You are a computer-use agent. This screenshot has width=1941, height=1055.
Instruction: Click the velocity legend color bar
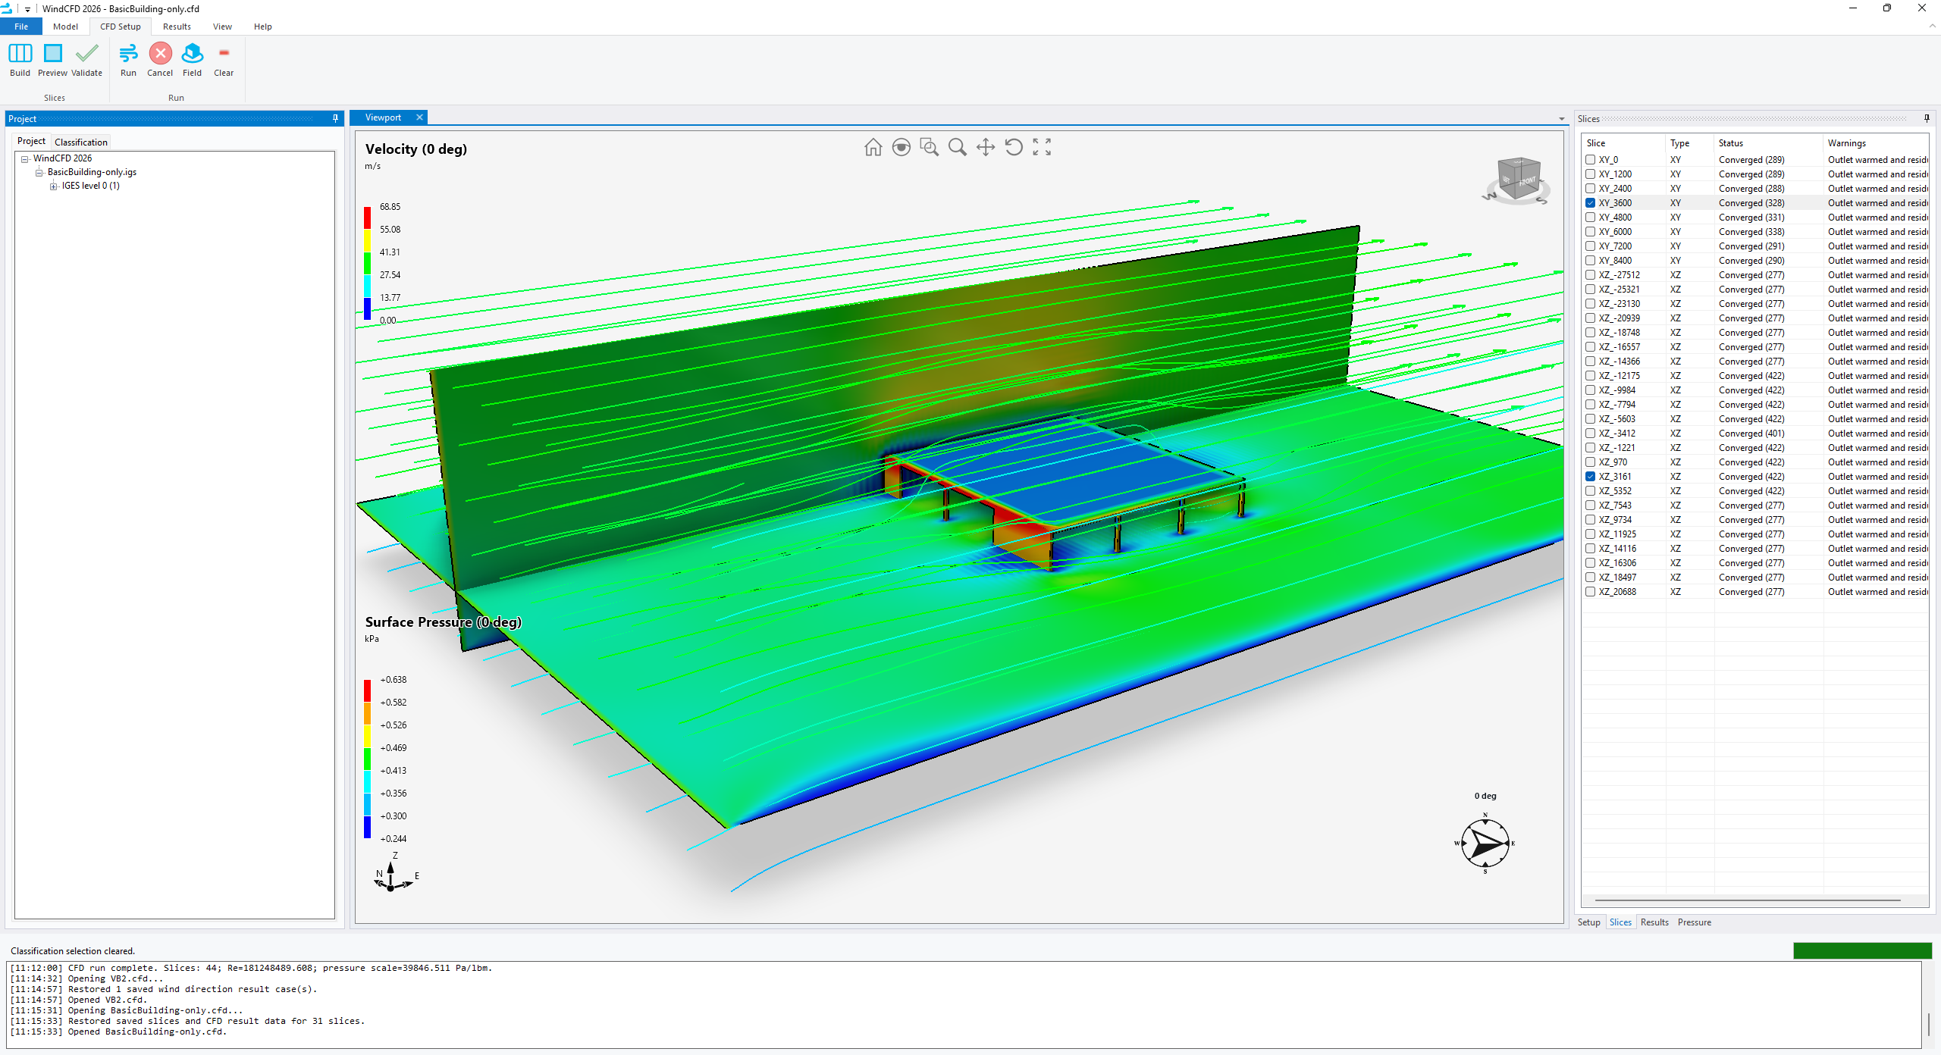point(367,263)
